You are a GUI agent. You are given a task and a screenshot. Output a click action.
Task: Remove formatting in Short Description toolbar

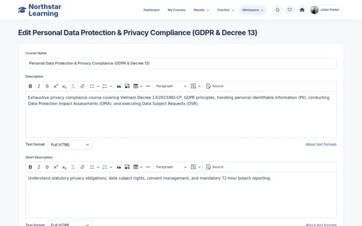pyautogui.click(x=73, y=167)
